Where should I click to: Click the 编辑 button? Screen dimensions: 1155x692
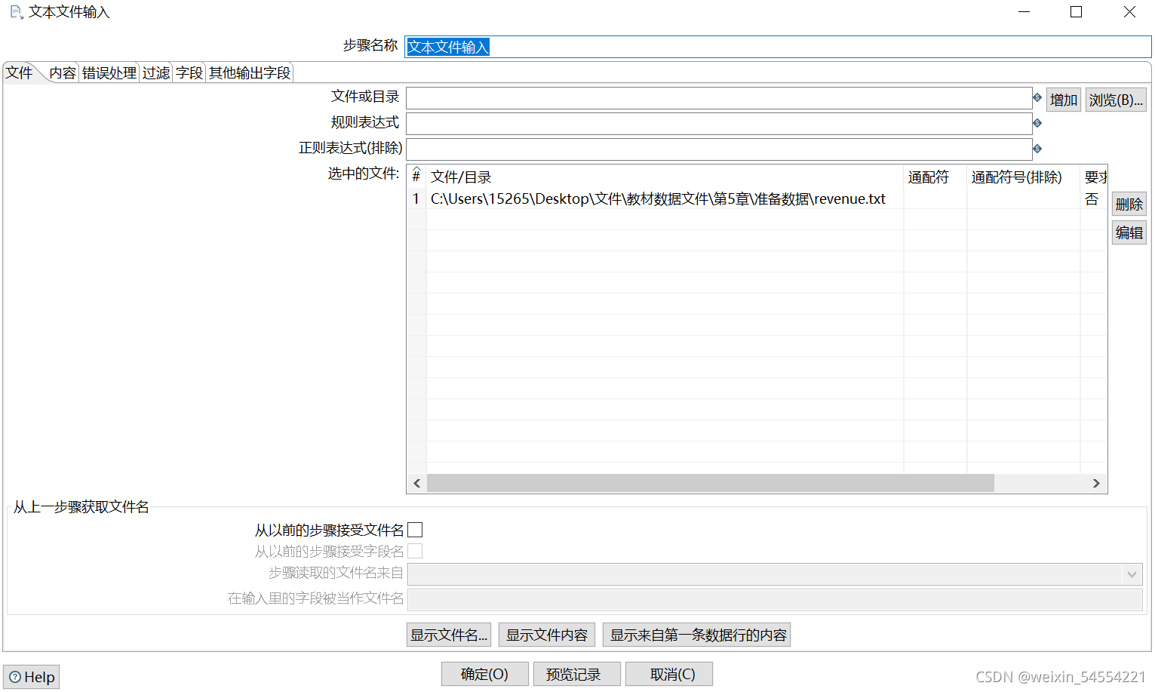click(1129, 232)
